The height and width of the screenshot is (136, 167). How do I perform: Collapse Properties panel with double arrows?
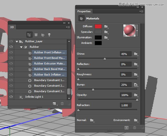pos(138,7)
